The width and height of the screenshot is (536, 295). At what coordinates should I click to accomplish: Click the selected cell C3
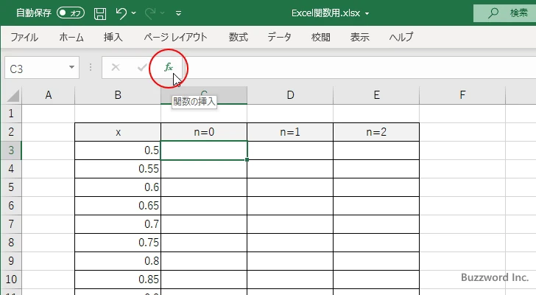[x=204, y=150]
